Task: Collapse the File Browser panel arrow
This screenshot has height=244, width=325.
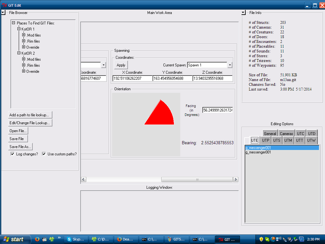Action: [3, 12]
